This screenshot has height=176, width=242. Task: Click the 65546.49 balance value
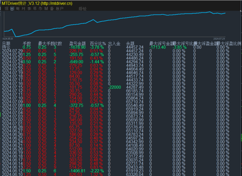click(x=135, y=106)
